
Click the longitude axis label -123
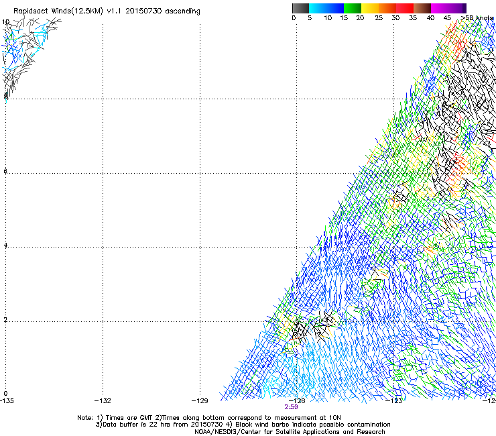[394, 400]
